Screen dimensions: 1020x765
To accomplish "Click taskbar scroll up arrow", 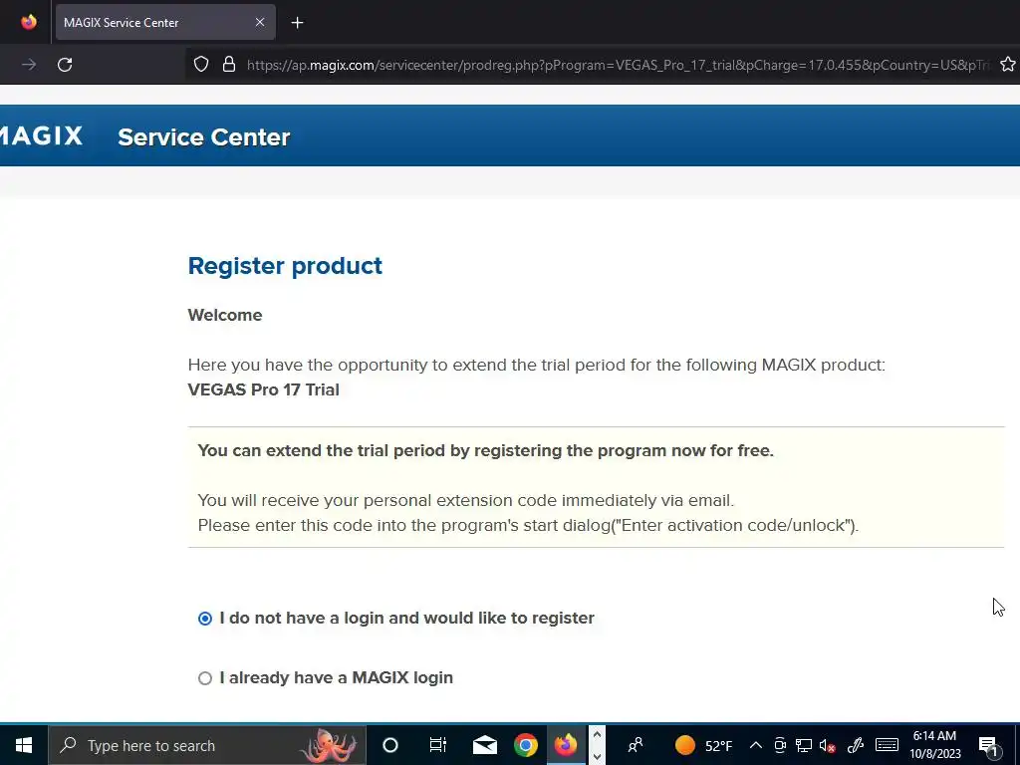I will pyautogui.click(x=598, y=734).
